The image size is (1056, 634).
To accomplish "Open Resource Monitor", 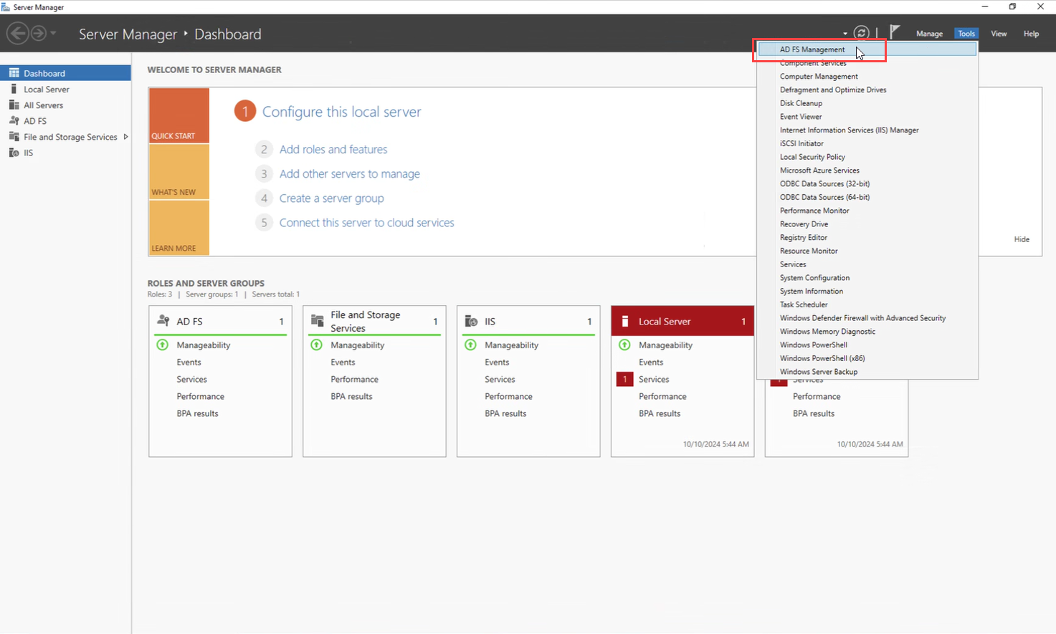I will click(x=867, y=251).
